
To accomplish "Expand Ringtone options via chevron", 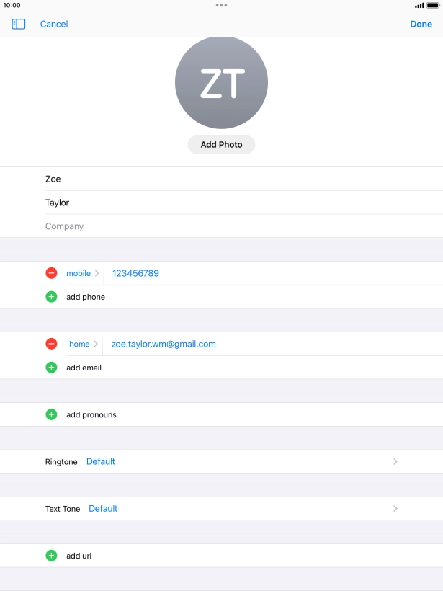I will (395, 461).
